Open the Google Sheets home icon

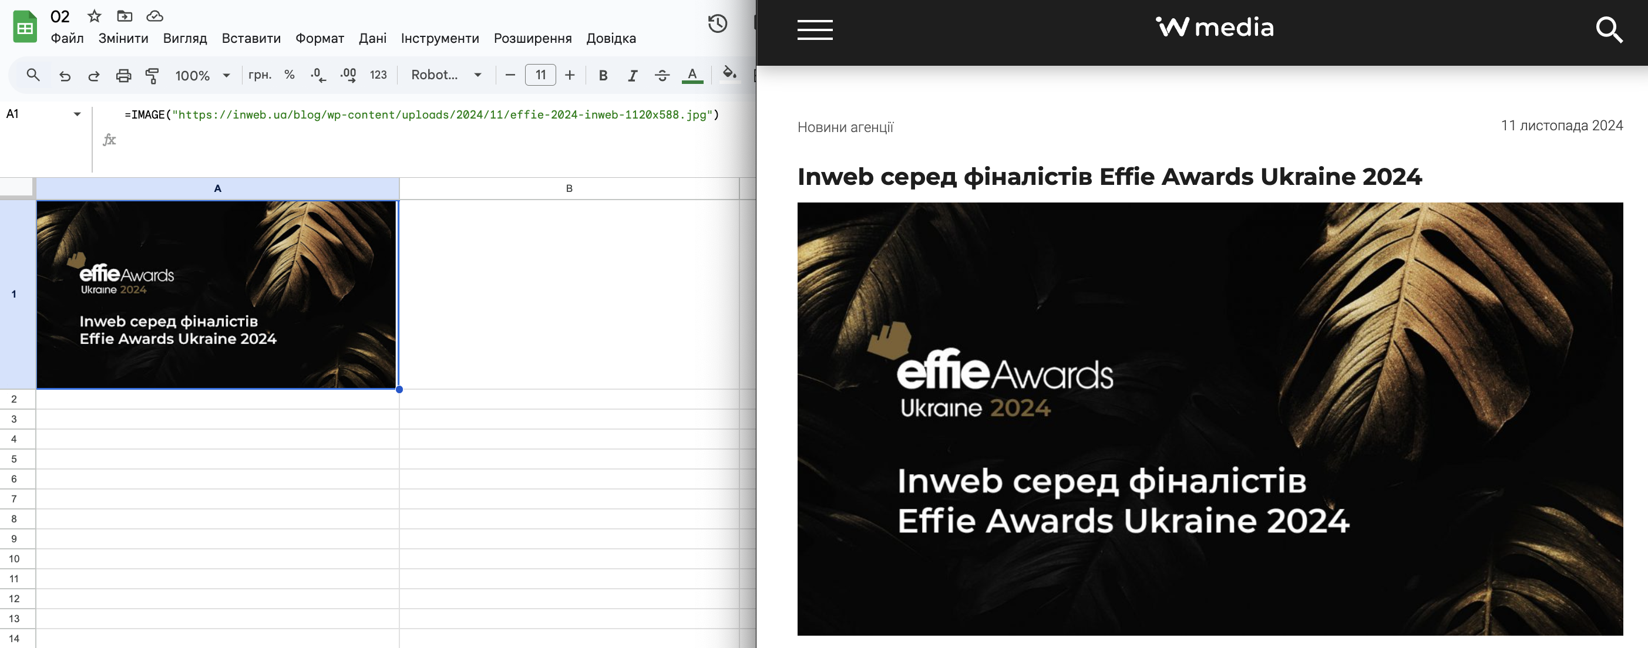pos(25,27)
